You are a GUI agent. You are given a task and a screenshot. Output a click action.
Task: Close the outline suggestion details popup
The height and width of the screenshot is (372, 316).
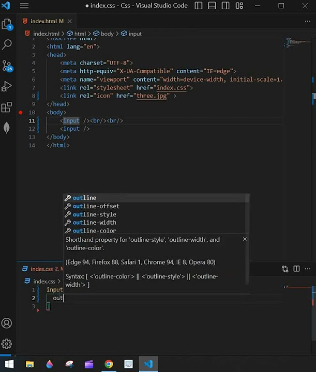click(x=245, y=239)
